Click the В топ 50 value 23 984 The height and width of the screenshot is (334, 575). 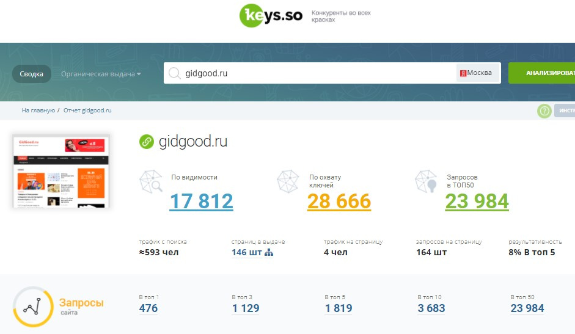pos(527,308)
